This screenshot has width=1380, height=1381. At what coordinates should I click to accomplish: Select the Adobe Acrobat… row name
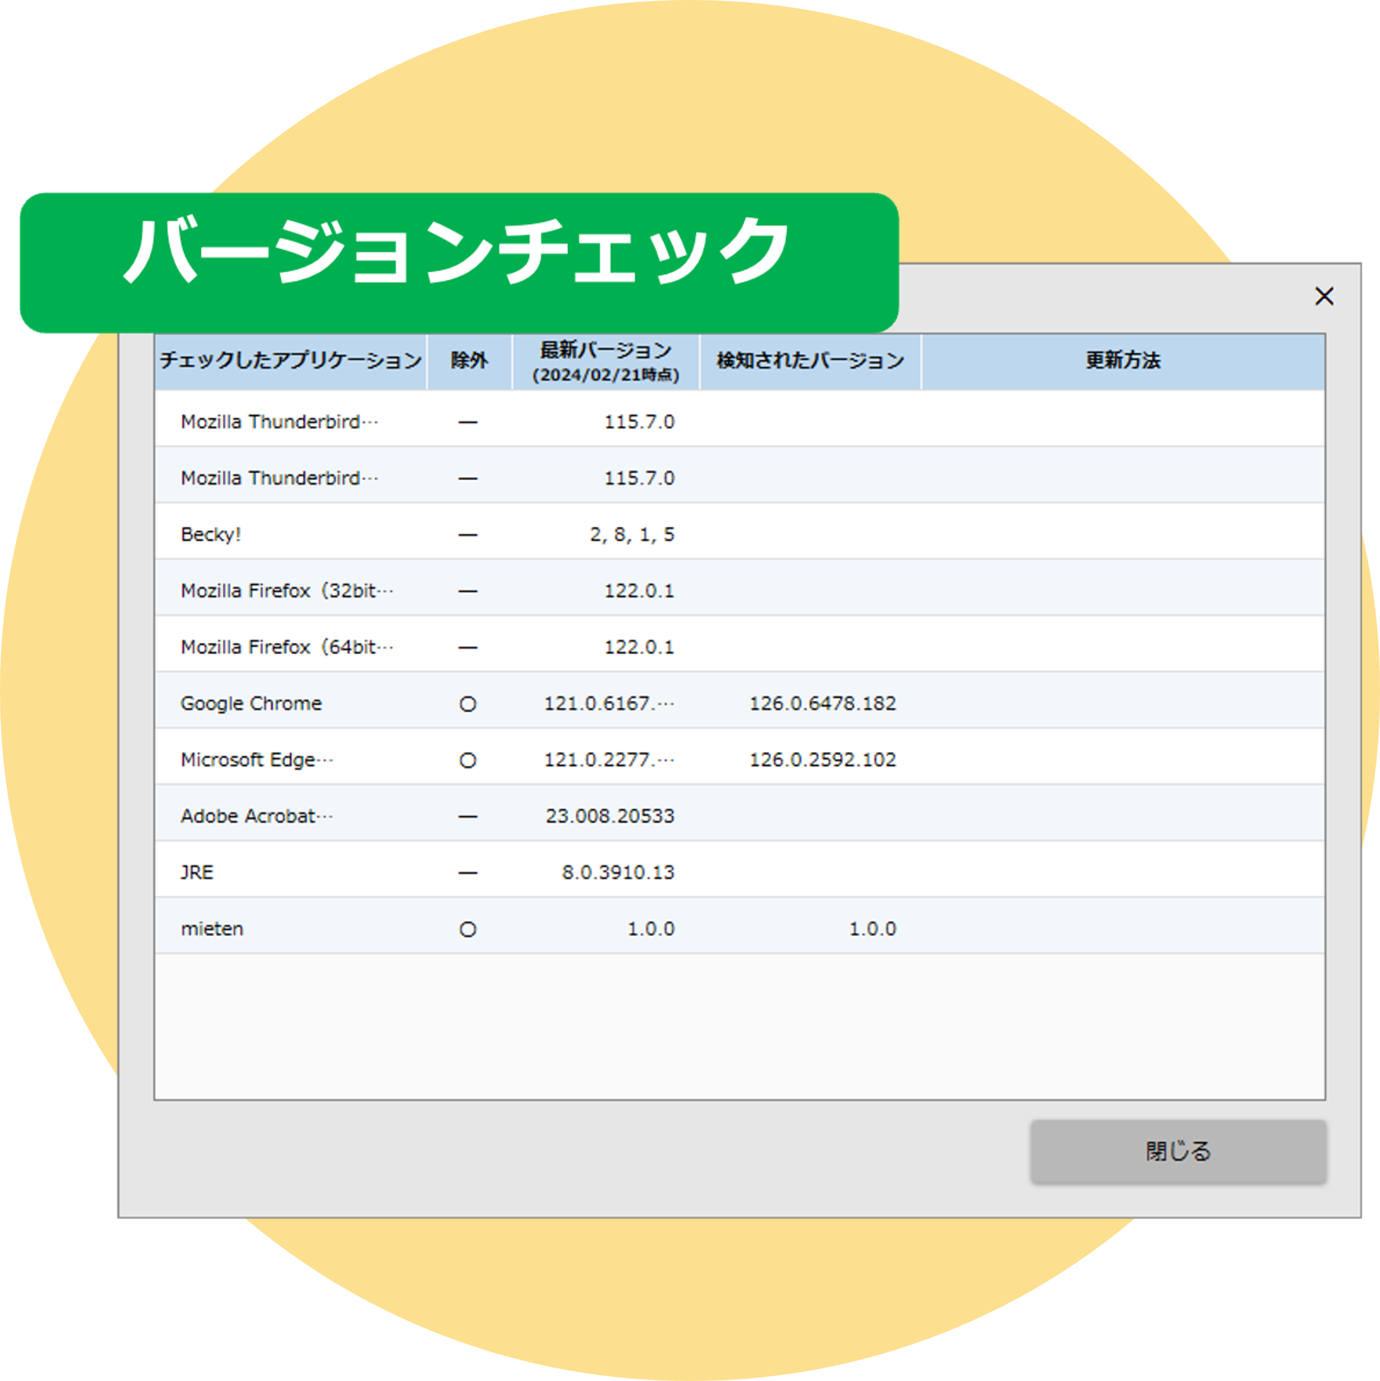point(257,816)
